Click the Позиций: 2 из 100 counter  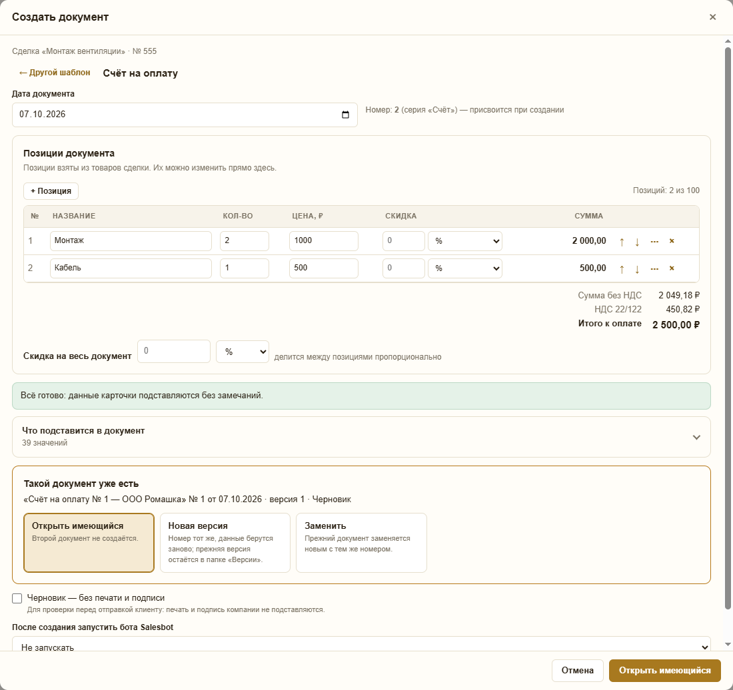tap(666, 190)
